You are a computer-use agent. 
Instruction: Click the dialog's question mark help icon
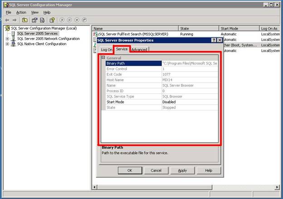click(x=214, y=40)
